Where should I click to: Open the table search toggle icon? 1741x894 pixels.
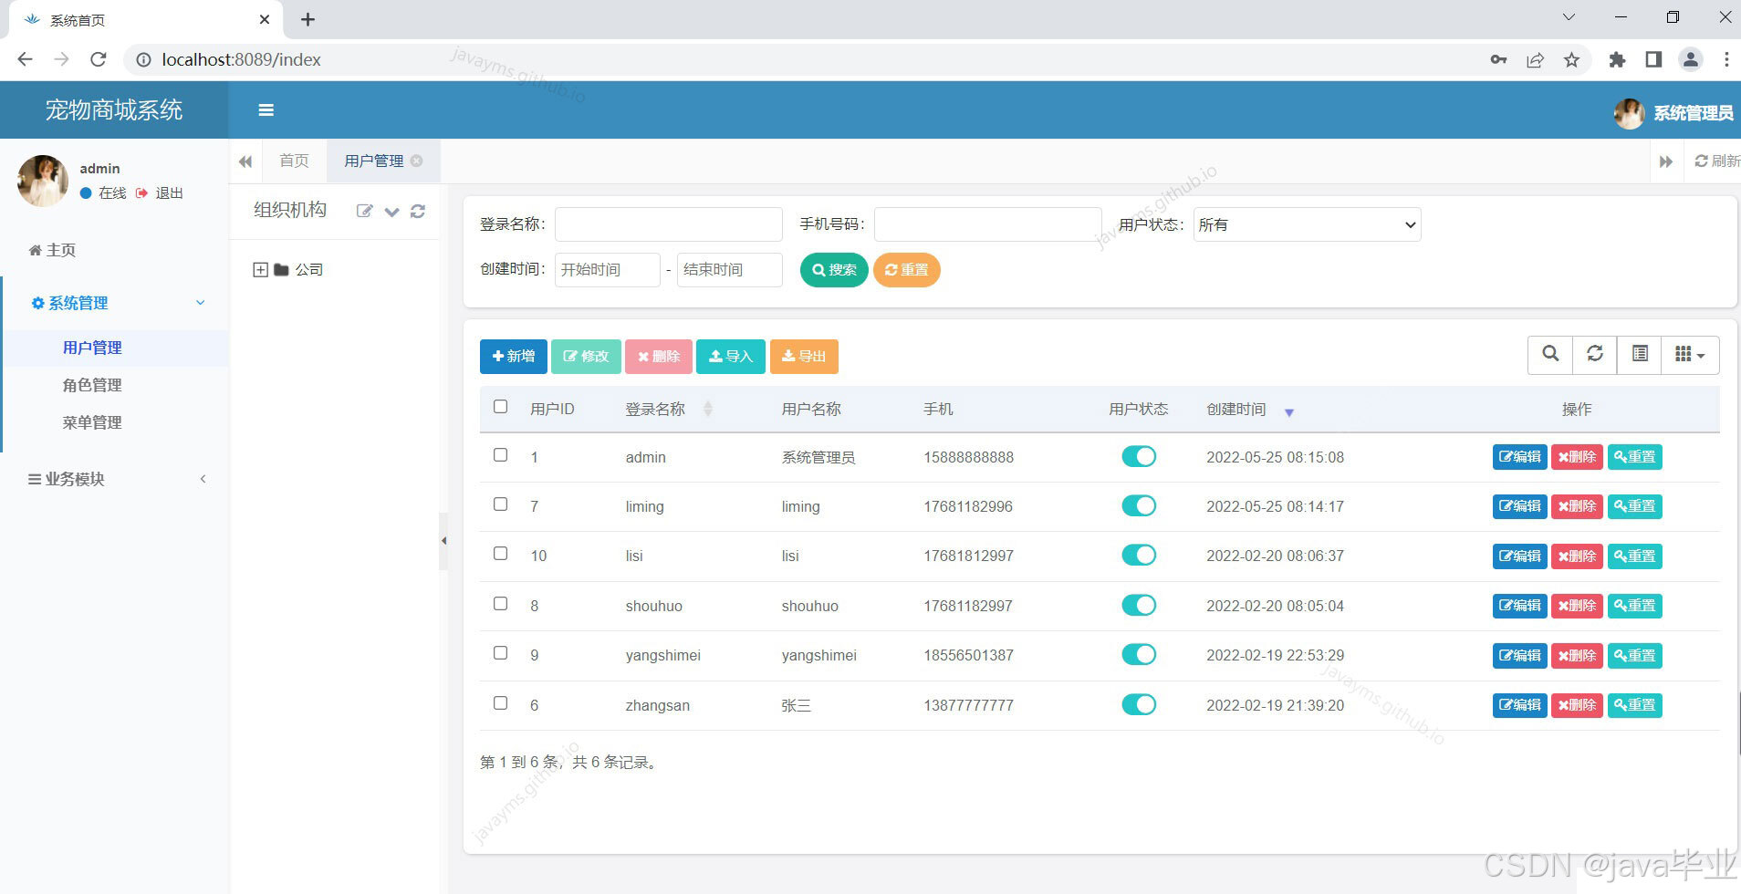(x=1550, y=354)
